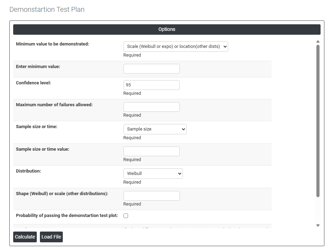
Task: Click the Options panel header
Action: [167, 30]
